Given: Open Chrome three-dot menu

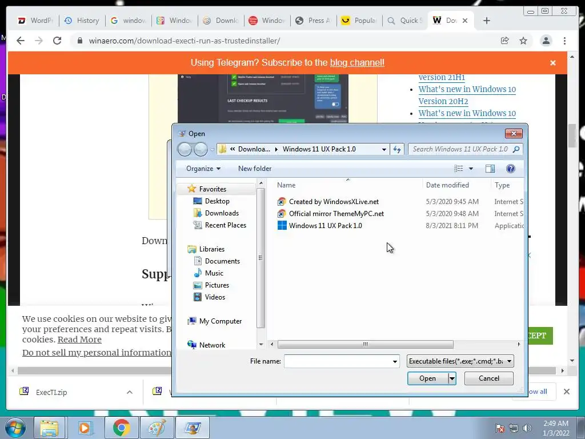Looking at the screenshot, I should tap(564, 41).
